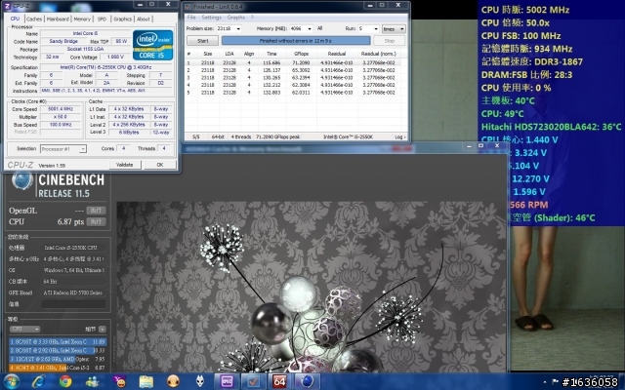Viewport: 625px width, 390px height.
Task: Click the GFlops column header in LinX
Action: pos(302,54)
